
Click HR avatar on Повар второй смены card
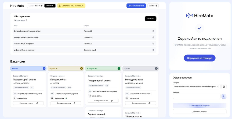click(x=15, y=94)
